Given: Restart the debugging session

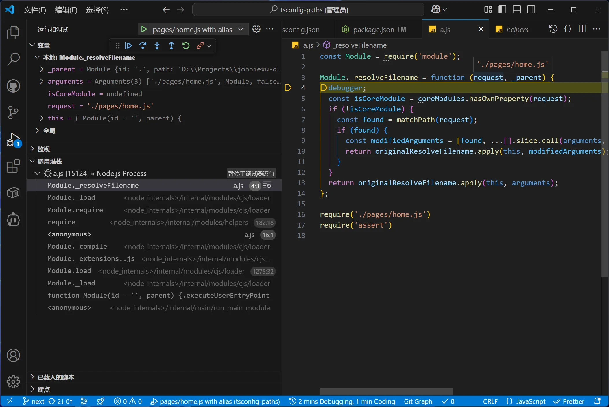Looking at the screenshot, I should (186, 46).
